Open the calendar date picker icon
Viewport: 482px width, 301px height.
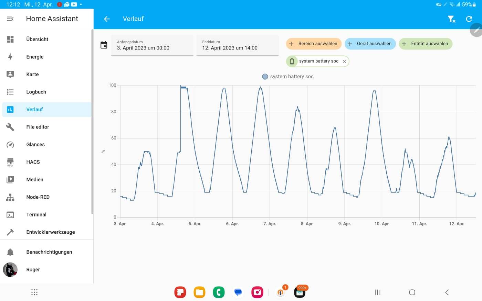tap(104, 45)
